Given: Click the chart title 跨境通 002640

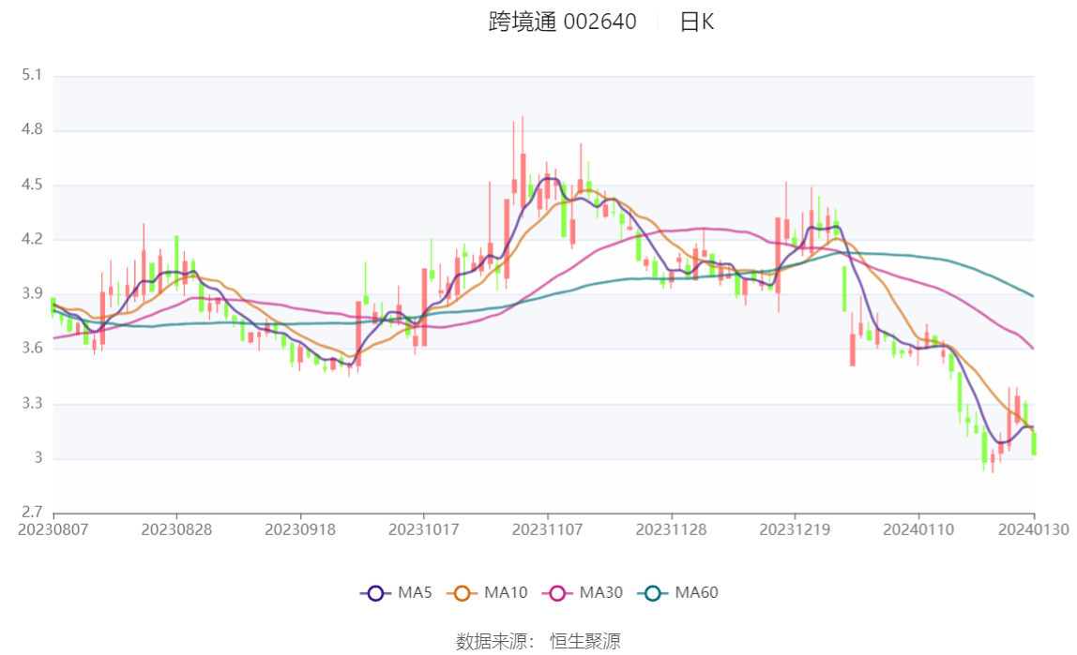Looking at the screenshot, I should pos(563,22).
